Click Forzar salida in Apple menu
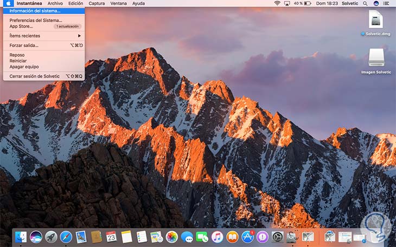The width and height of the screenshot is (396, 247). [x=24, y=45]
